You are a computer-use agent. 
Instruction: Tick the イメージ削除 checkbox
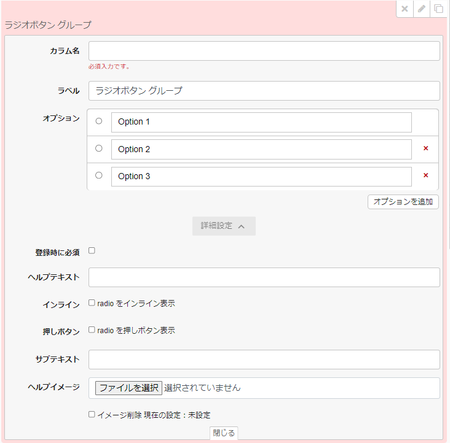click(x=92, y=415)
